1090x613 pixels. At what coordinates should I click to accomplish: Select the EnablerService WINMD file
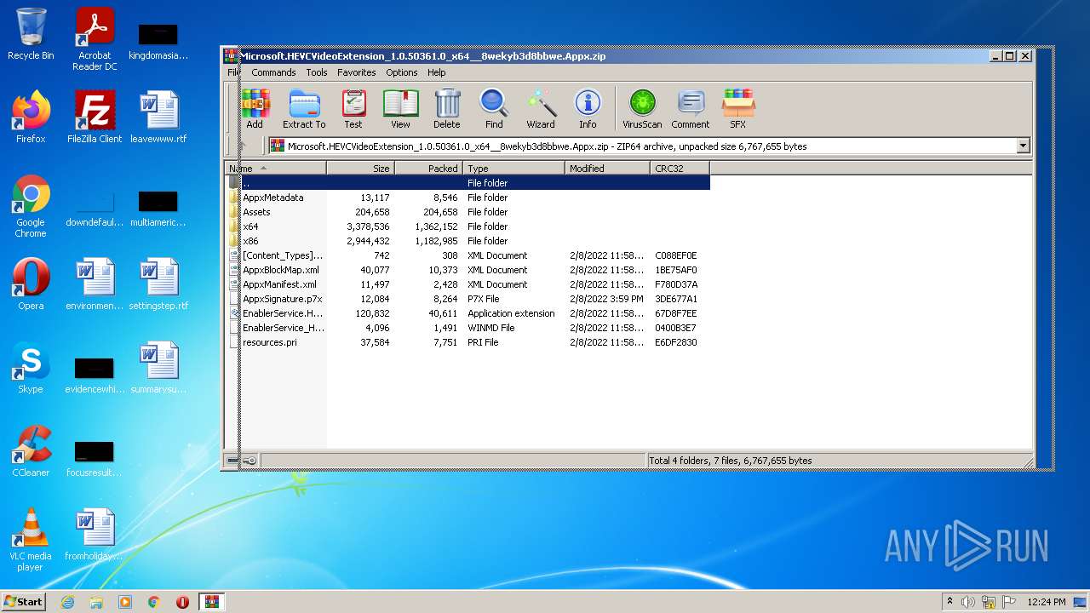(283, 328)
